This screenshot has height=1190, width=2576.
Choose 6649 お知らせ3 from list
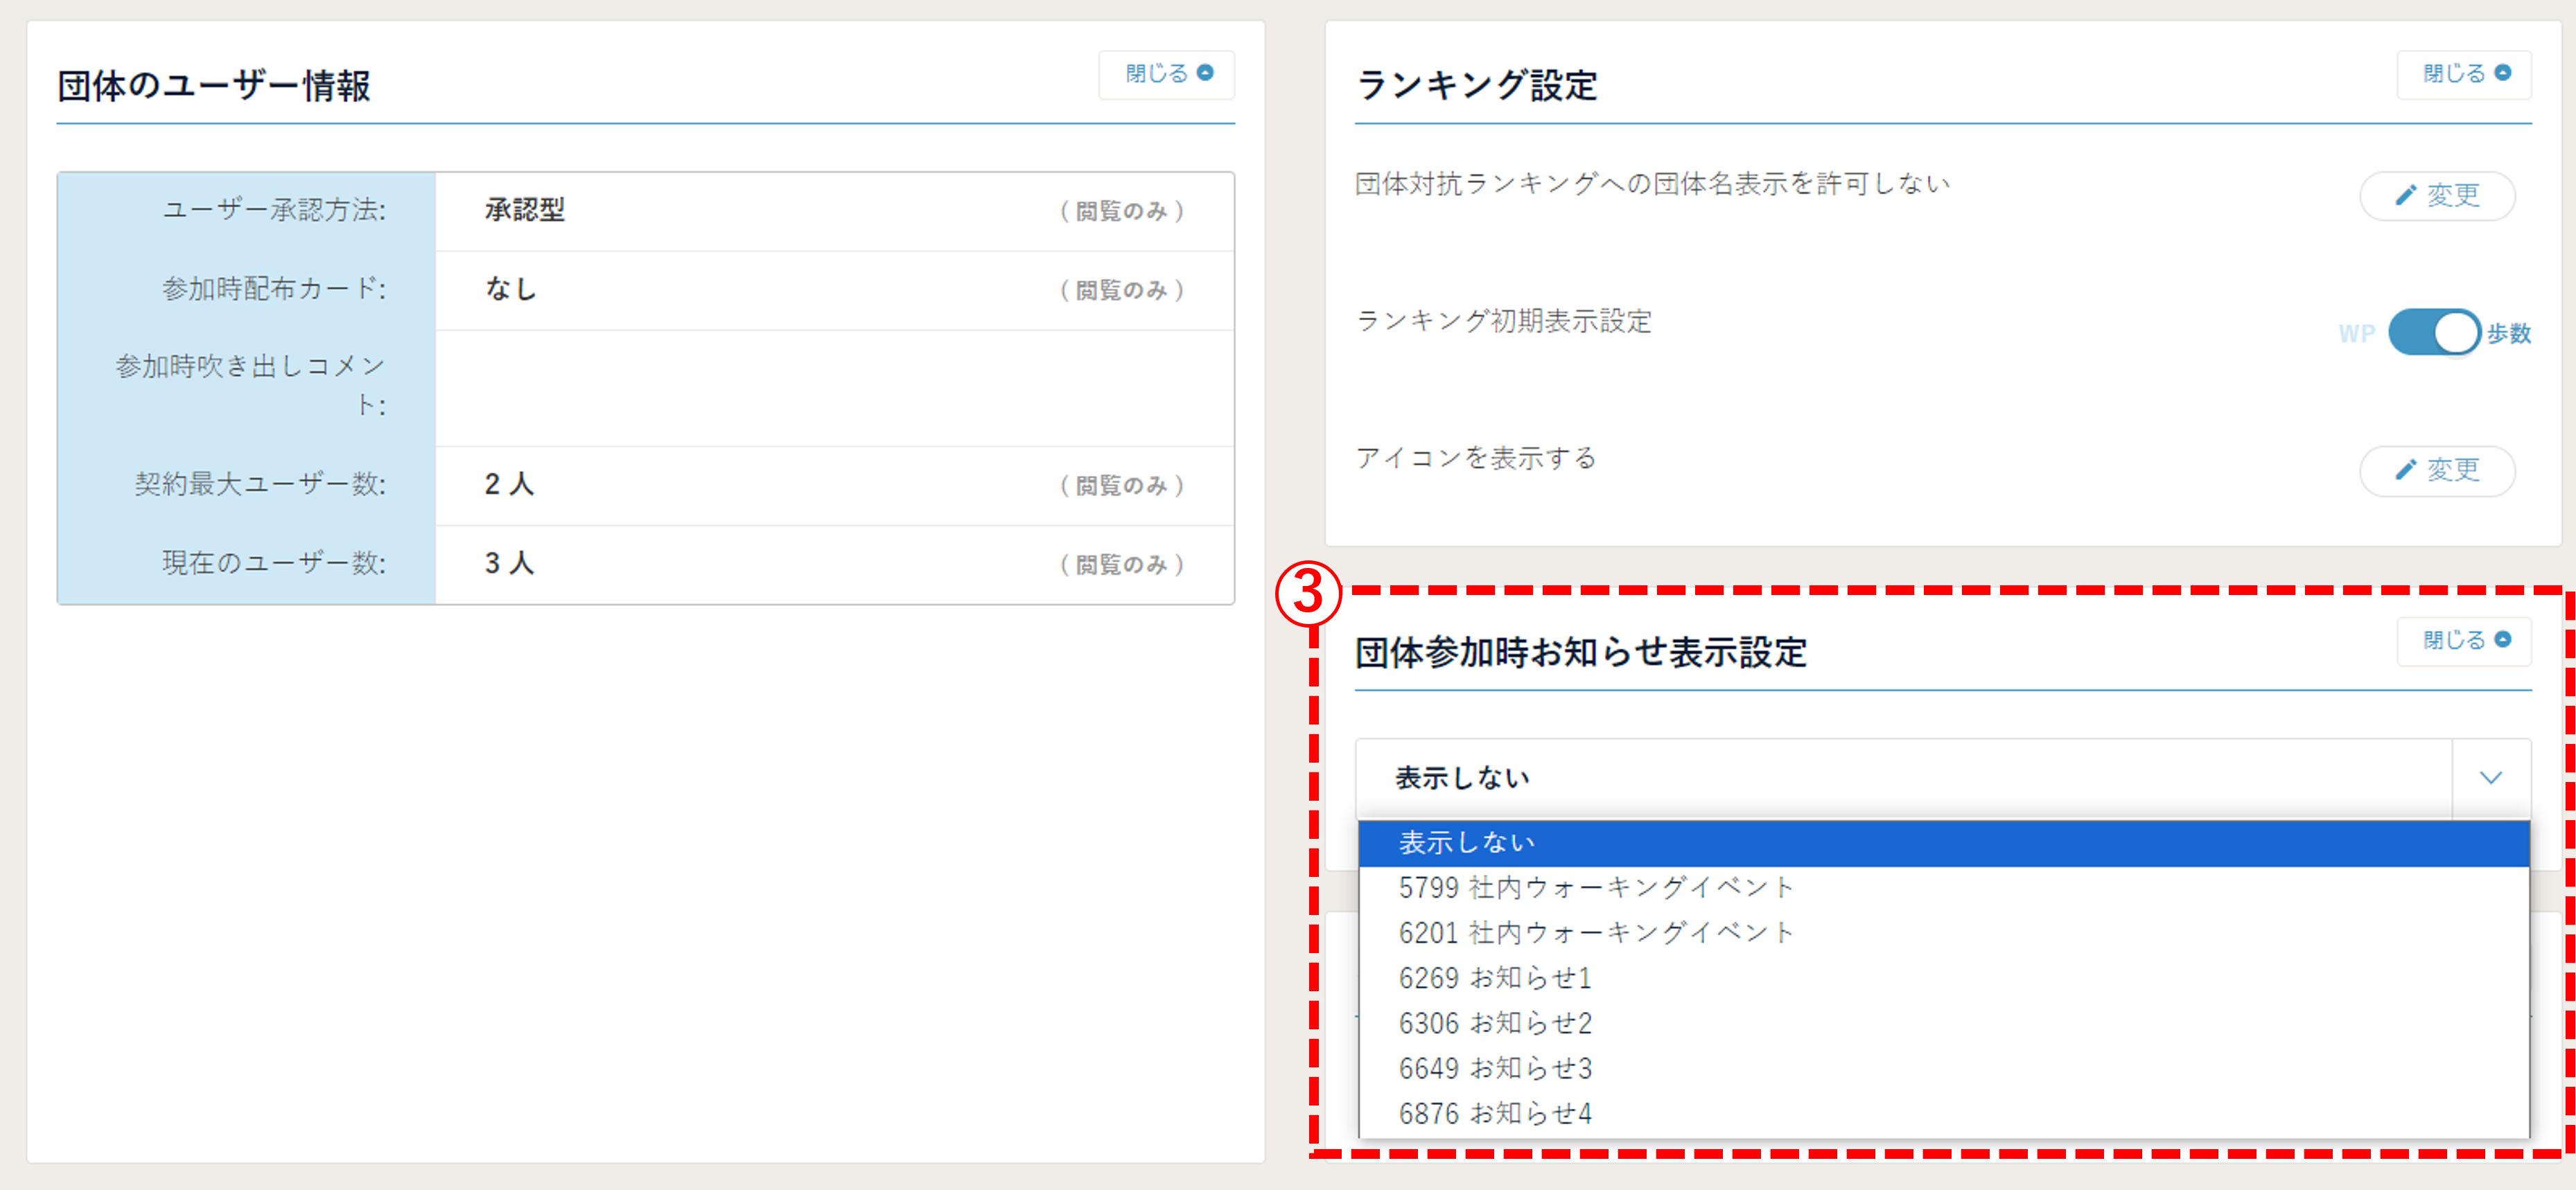click(x=1494, y=1068)
